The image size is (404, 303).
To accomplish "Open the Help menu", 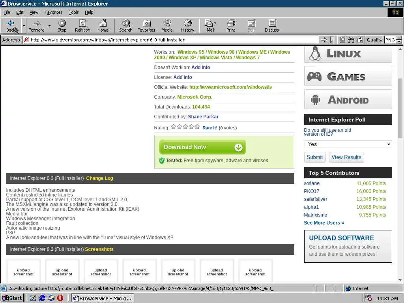I will [x=89, y=12].
